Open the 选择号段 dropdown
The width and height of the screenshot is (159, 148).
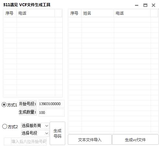coord(35,133)
